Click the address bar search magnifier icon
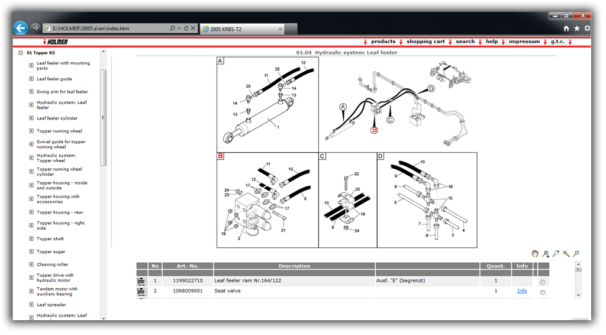The height and width of the screenshot is (335, 606). click(172, 28)
